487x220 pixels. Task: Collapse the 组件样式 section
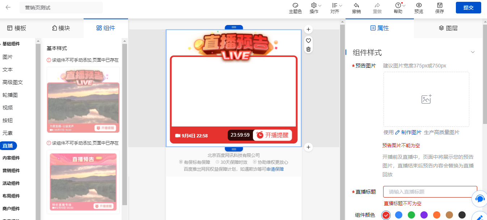pyautogui.click(x=473, y=52)
